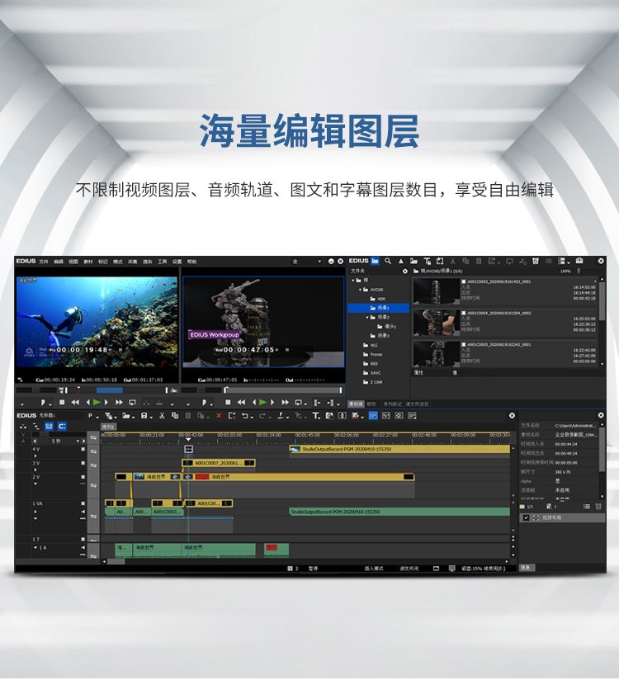619x680 pixels.
Task: Click fast forward in the left player
Action: (119, 402)
